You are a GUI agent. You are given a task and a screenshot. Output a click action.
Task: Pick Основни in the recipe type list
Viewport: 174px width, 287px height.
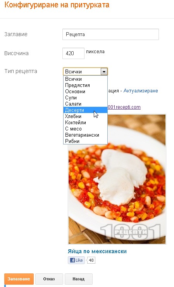(x=85, y=92)
